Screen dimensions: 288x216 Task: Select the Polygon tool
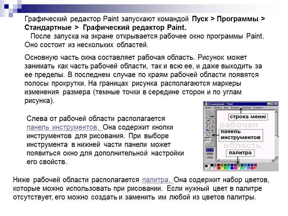[212, 140]
